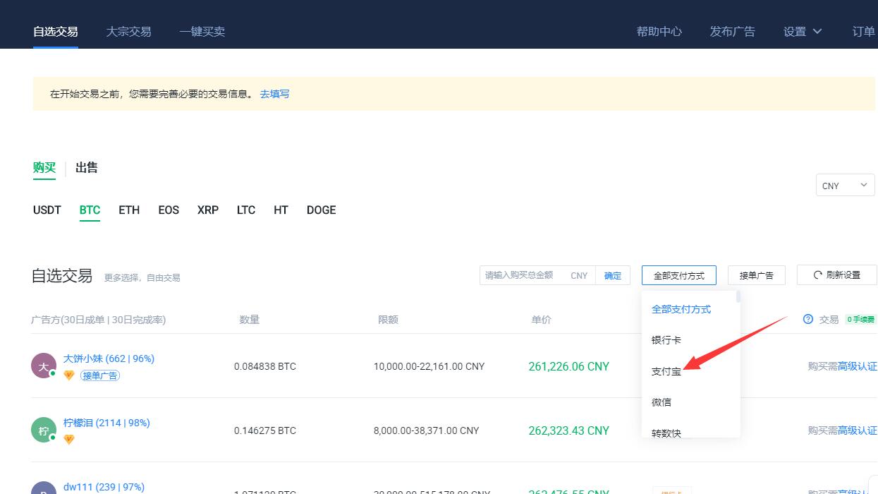Select the DOGE coin tab
Screen dimensions: 878x494
(321, 210)
